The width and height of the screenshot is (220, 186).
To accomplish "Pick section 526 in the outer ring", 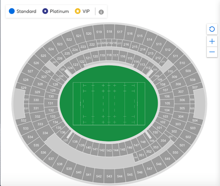I will (36, 63).
